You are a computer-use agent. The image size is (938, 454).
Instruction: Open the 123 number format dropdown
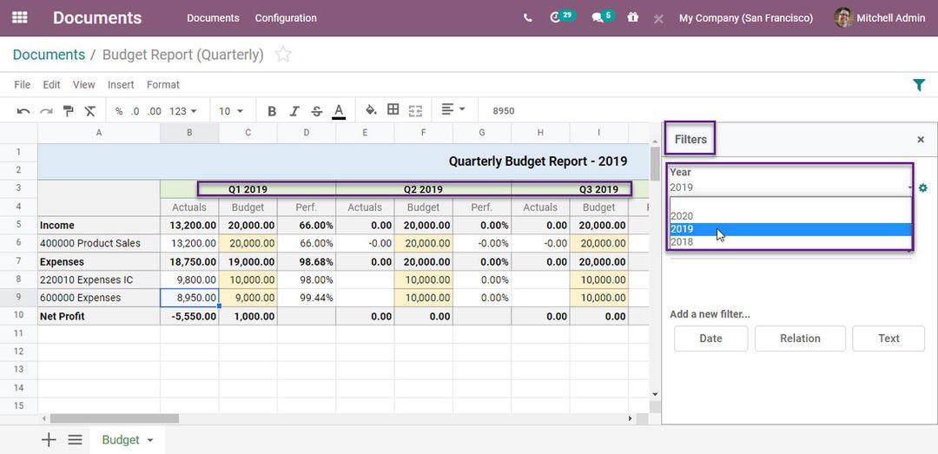[183, 111]
